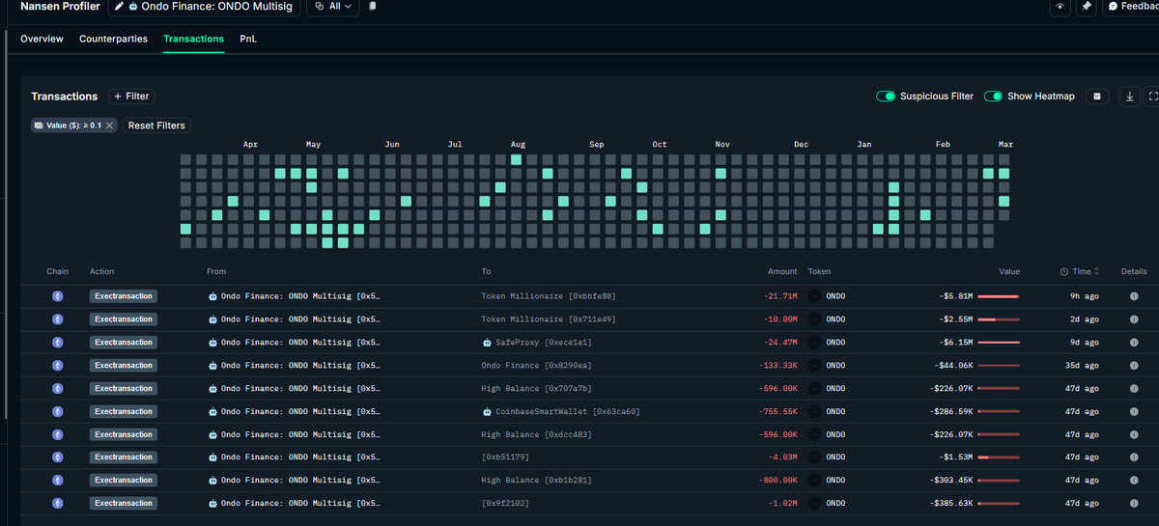This screenshot has width=1159, height=526.
Task: Open the Ondo Finance: ONDO Multisig address selector
Action: click(204, 6)
